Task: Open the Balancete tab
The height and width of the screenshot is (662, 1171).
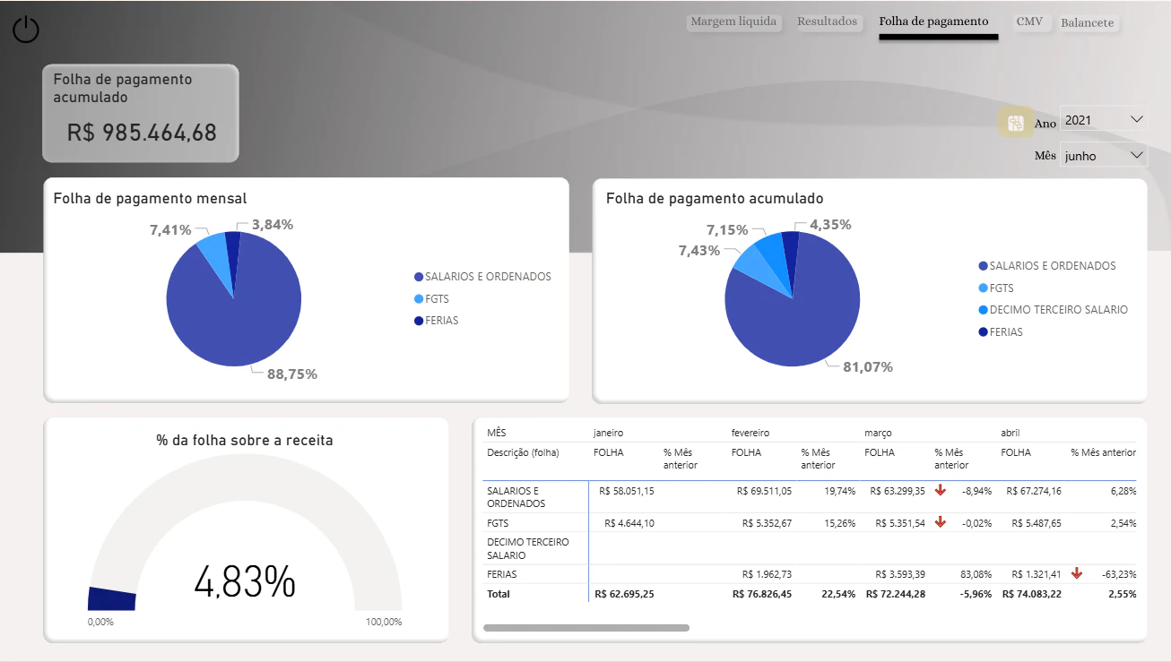Action: point(1087,23)
